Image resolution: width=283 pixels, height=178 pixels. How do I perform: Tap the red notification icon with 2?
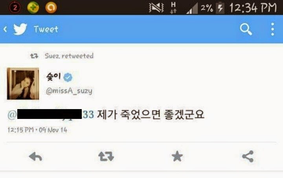coord(15,7)
